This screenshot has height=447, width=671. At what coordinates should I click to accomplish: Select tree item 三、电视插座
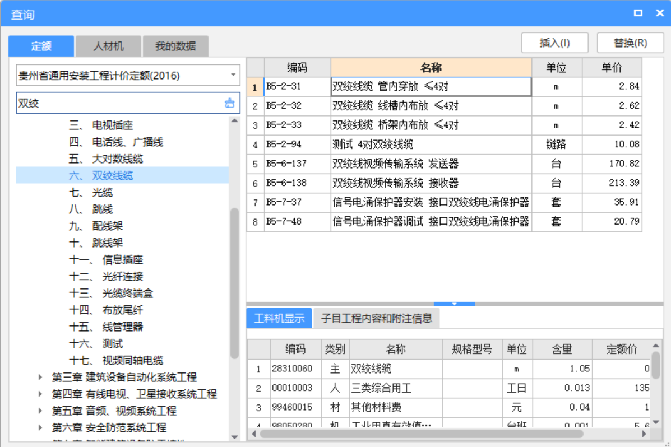101,125
